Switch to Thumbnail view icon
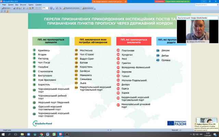Image resolution: width=219 pixels, height=137 pixels. (x=2, y=11)
